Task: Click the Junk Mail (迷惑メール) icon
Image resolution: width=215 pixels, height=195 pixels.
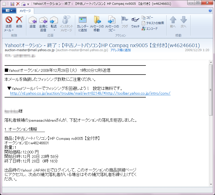Action: click(x=9, y=20)
